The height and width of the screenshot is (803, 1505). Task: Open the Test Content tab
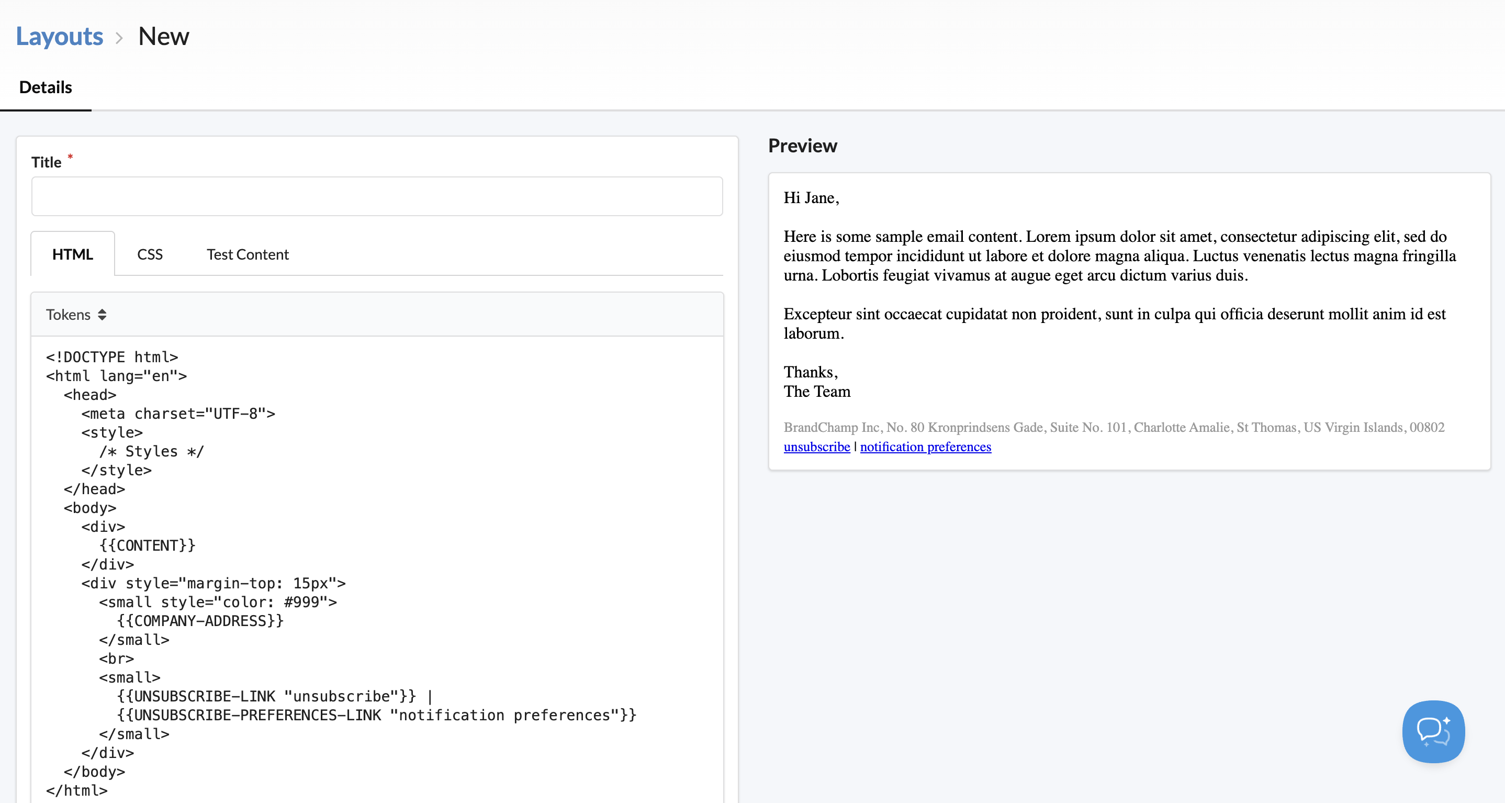247,254
